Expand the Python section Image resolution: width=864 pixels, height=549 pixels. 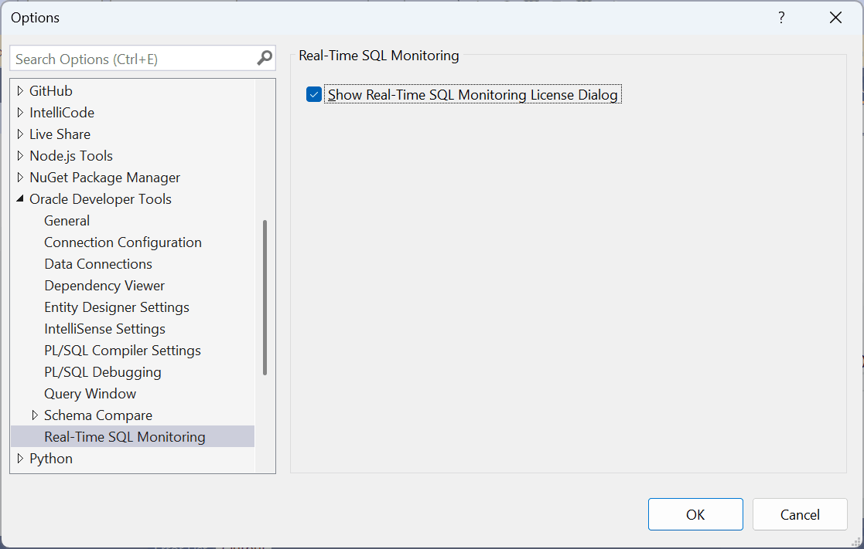click(20, 458)
